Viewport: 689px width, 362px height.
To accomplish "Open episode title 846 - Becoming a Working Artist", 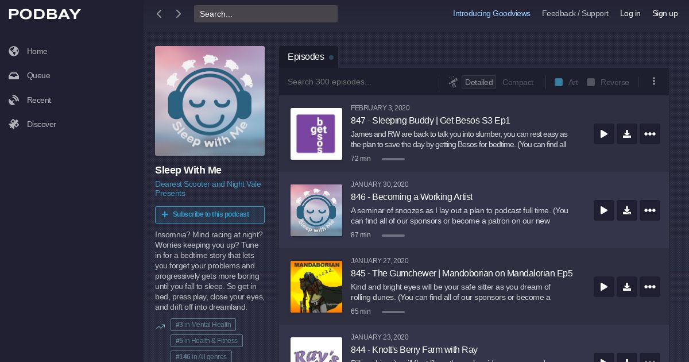I will point(412,197).
